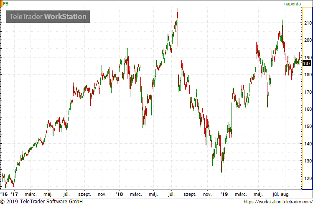Click the 170 price axis label

tap(308, 92)
